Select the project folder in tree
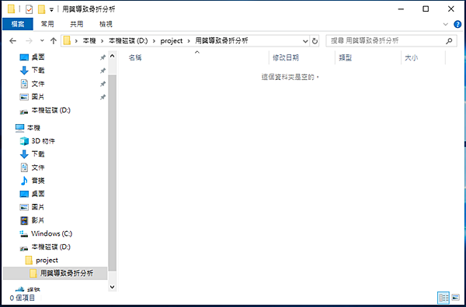466x307 pixels. click(x=47, y=260)
